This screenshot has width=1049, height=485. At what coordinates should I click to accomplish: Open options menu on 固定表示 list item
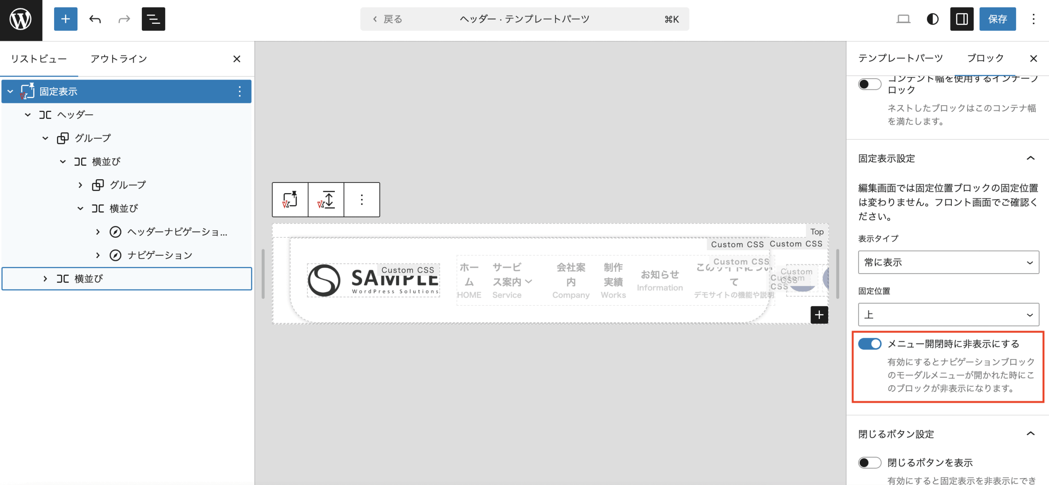click(240, 91)
